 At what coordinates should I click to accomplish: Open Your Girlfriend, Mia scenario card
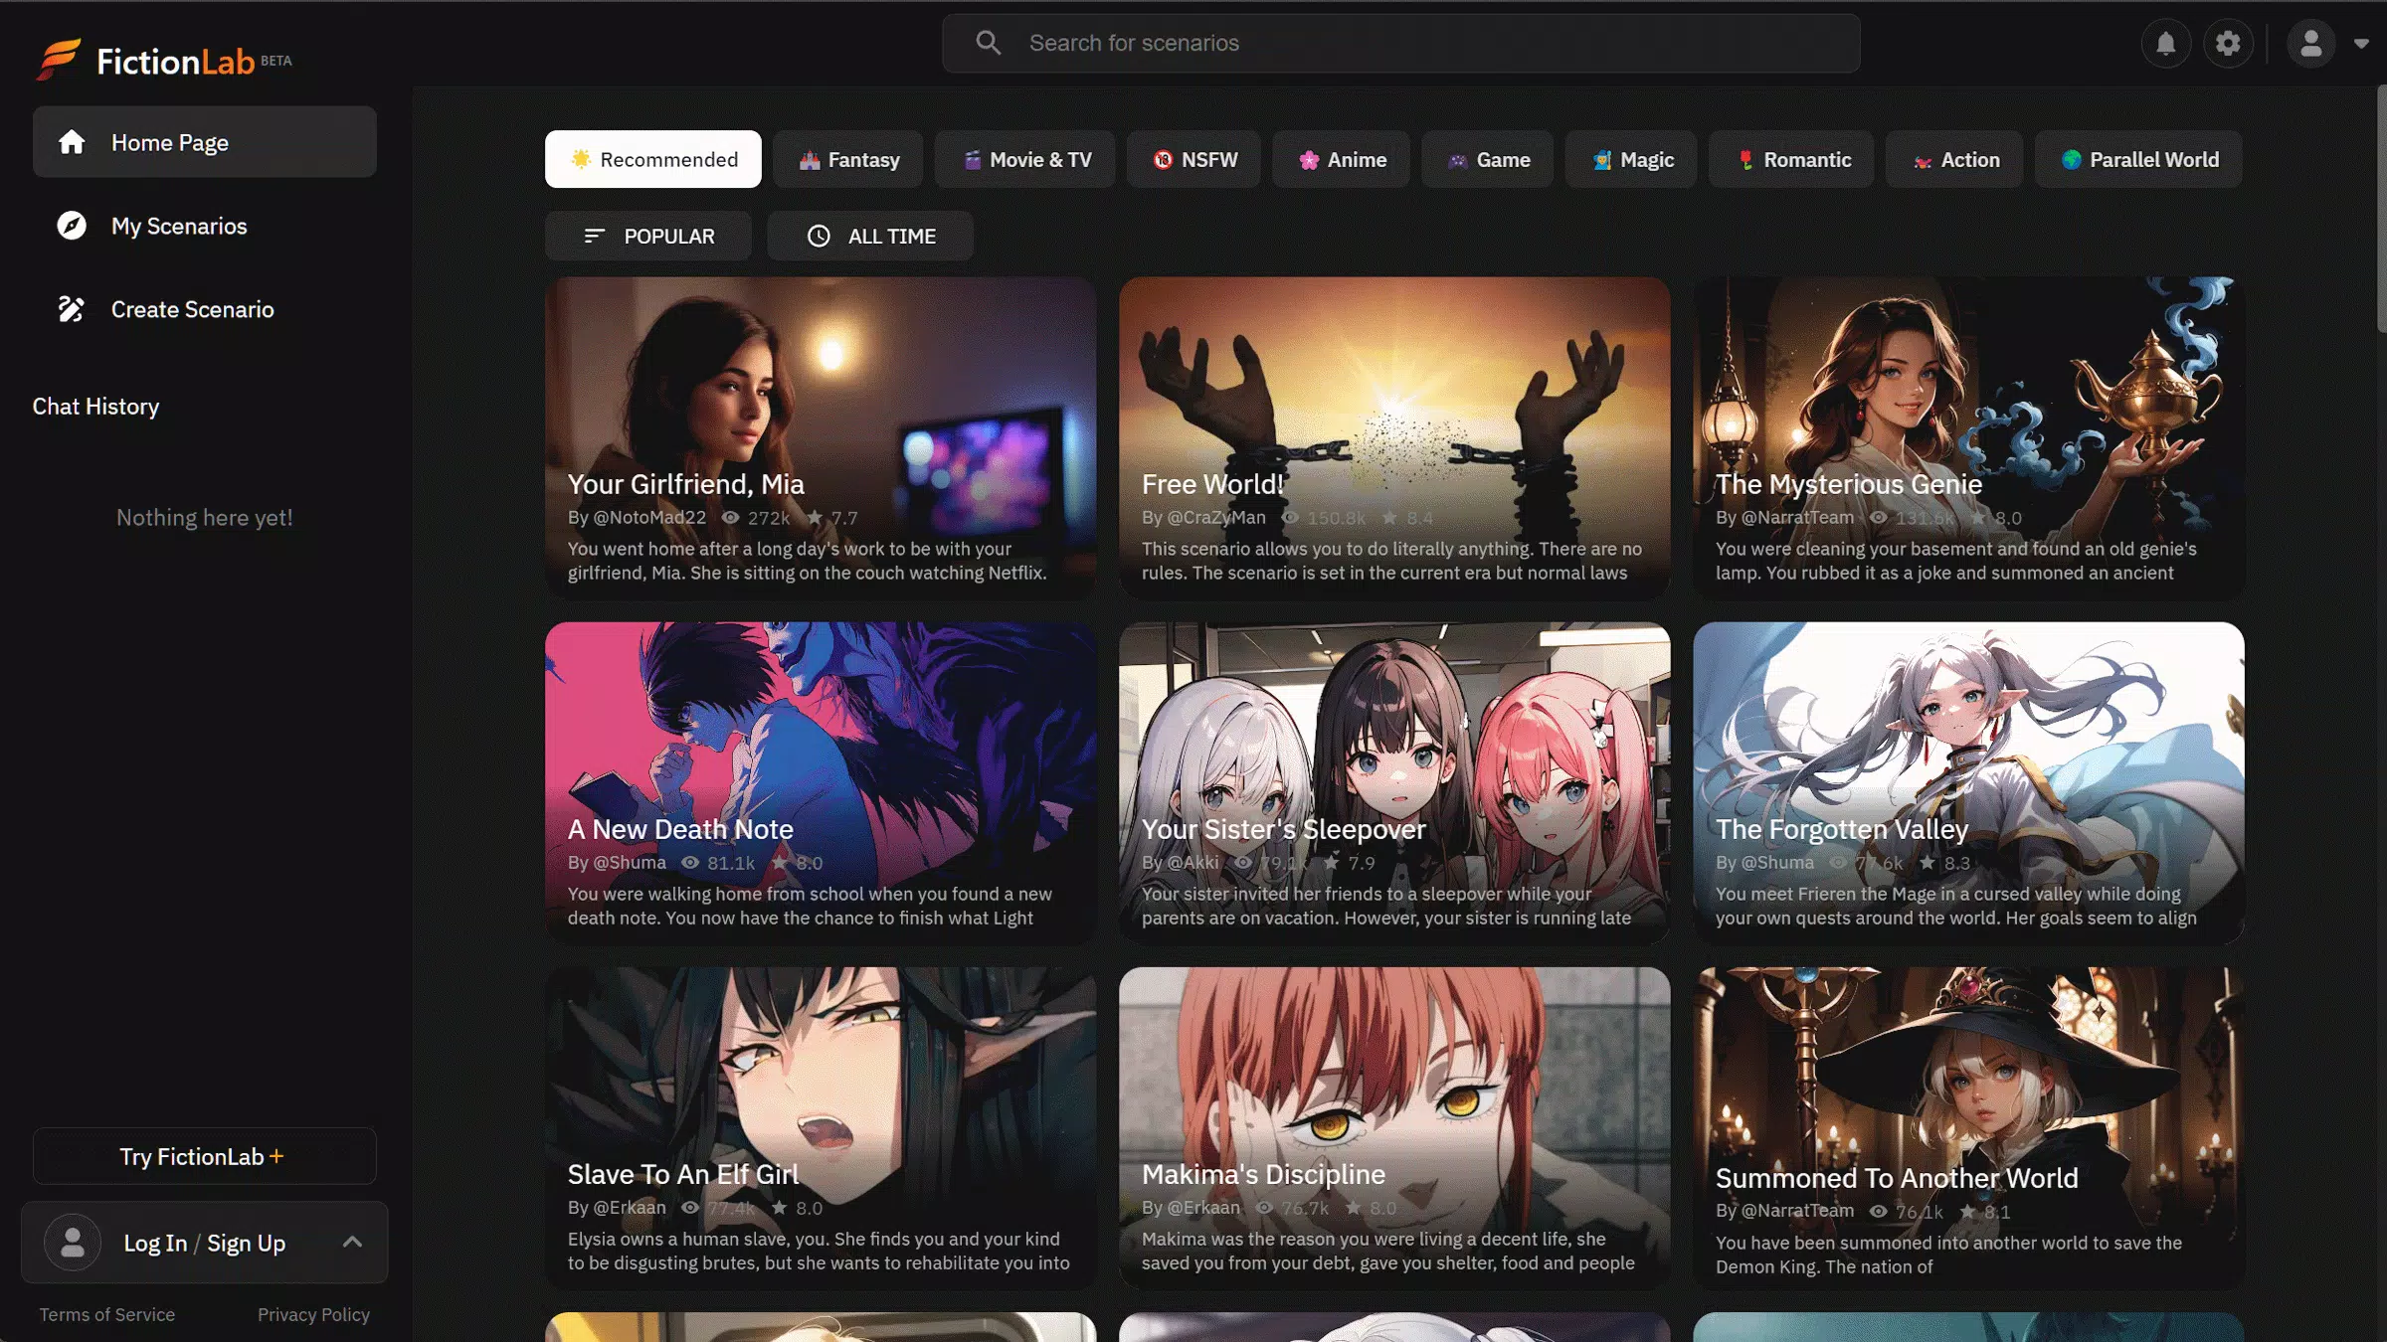coord(821,437)
